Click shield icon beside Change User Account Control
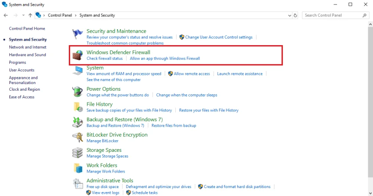373x196 pixels. [182, 37]
